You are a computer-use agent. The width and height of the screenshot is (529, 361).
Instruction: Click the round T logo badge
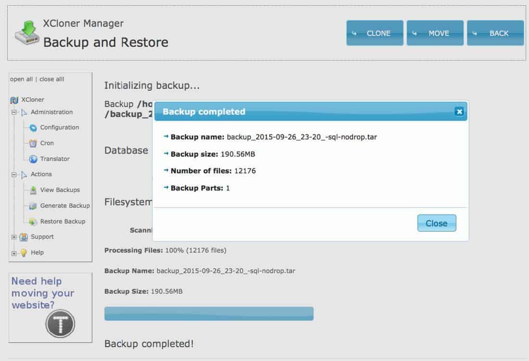click(x=60, y=324)
